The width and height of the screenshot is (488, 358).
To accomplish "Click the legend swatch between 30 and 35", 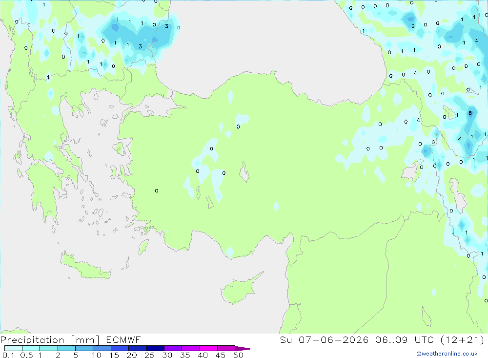I will [173, 348].
